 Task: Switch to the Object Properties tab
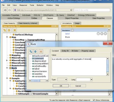72,18
